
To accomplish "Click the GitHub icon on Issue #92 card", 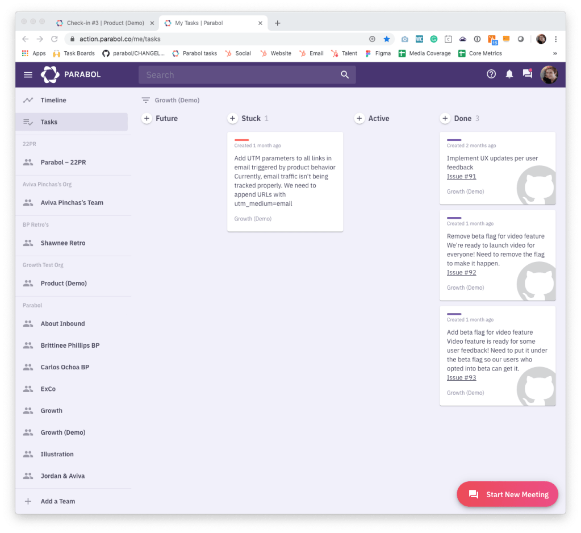I will coord(536,281).
